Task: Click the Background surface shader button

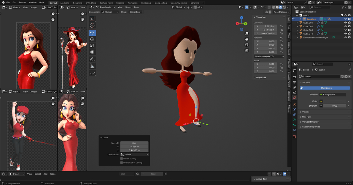Action: pos(333,95)
